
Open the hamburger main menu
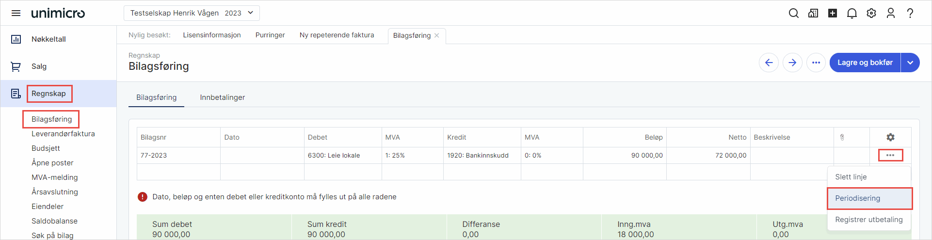point(16,13)
